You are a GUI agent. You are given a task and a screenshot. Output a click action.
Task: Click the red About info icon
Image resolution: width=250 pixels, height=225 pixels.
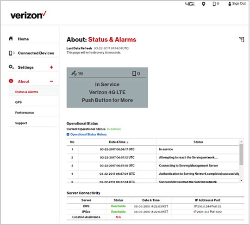point(11,81)
